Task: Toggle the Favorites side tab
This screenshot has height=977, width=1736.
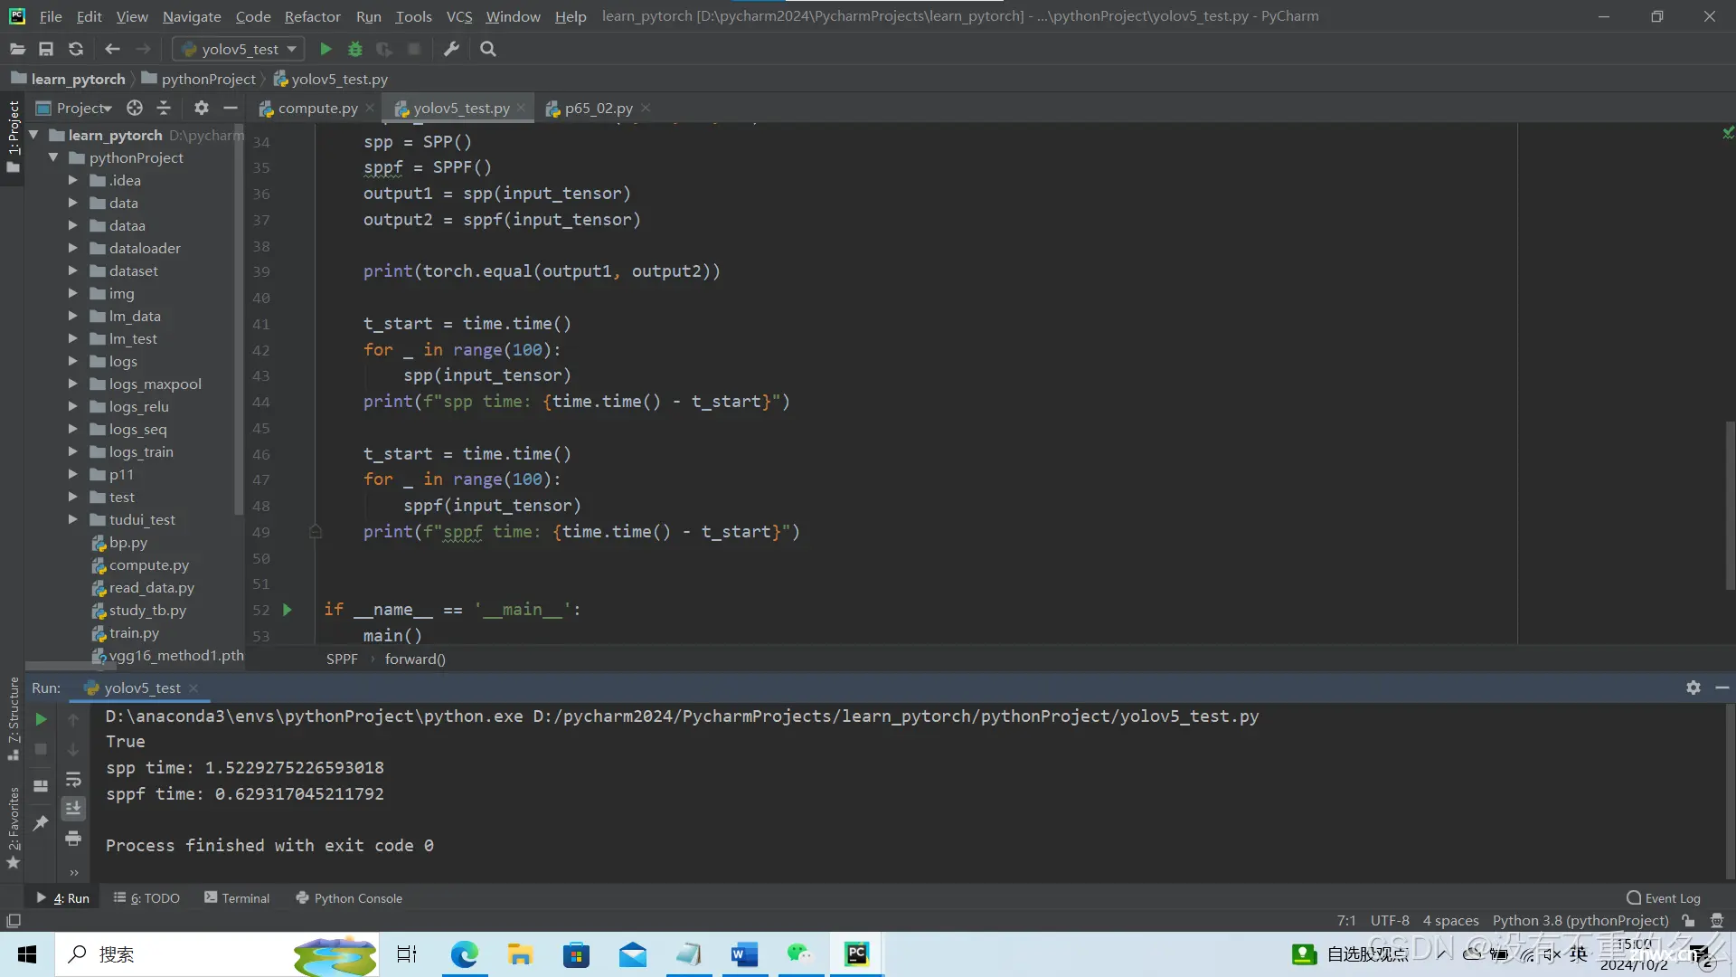Action: 14,828
